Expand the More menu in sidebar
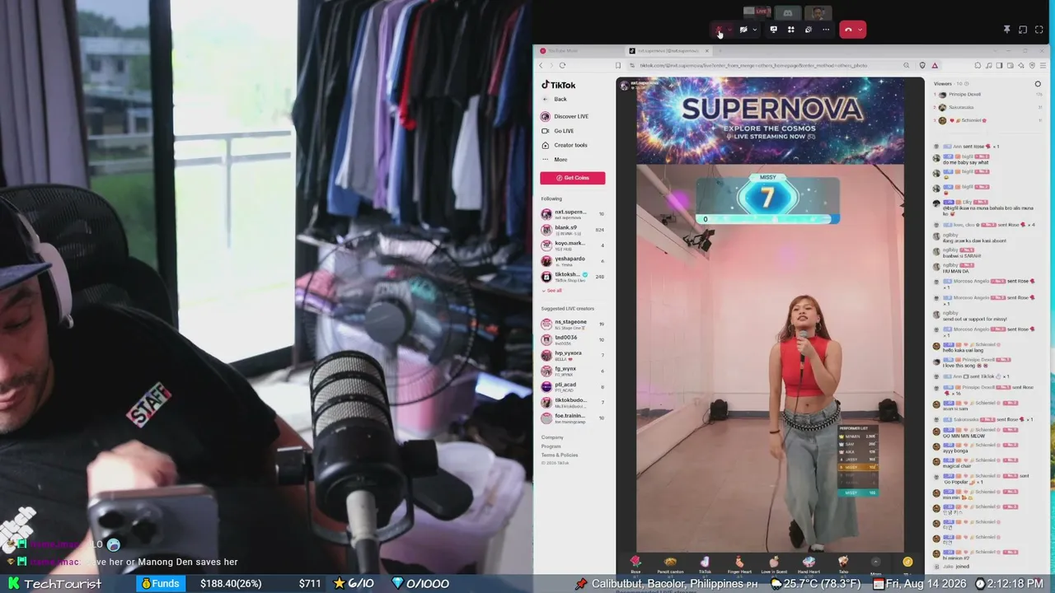Image resolution: width=1055 pixels, height=593 pixels. coord(554,160)
